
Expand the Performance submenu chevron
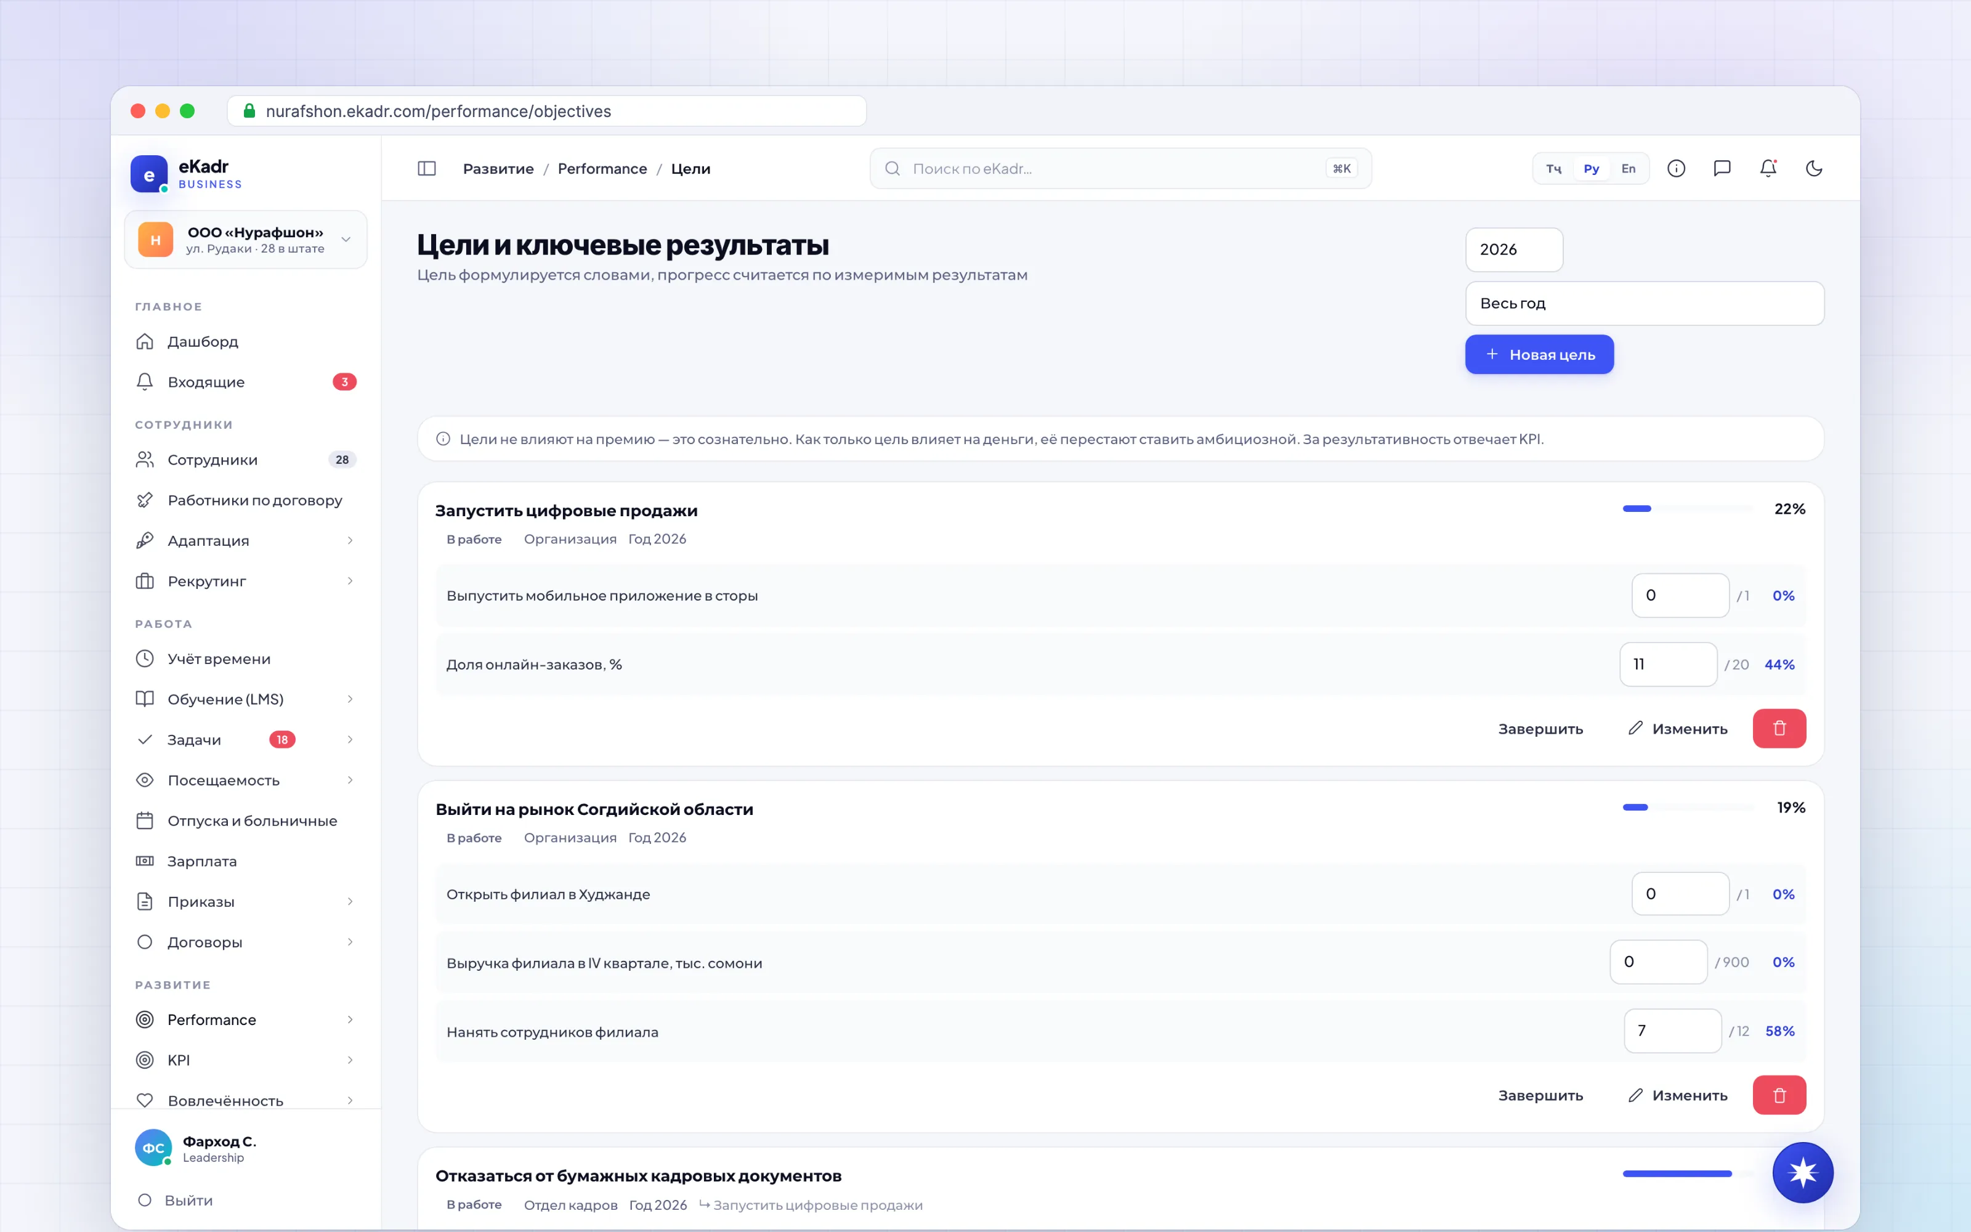(350, 1019)
